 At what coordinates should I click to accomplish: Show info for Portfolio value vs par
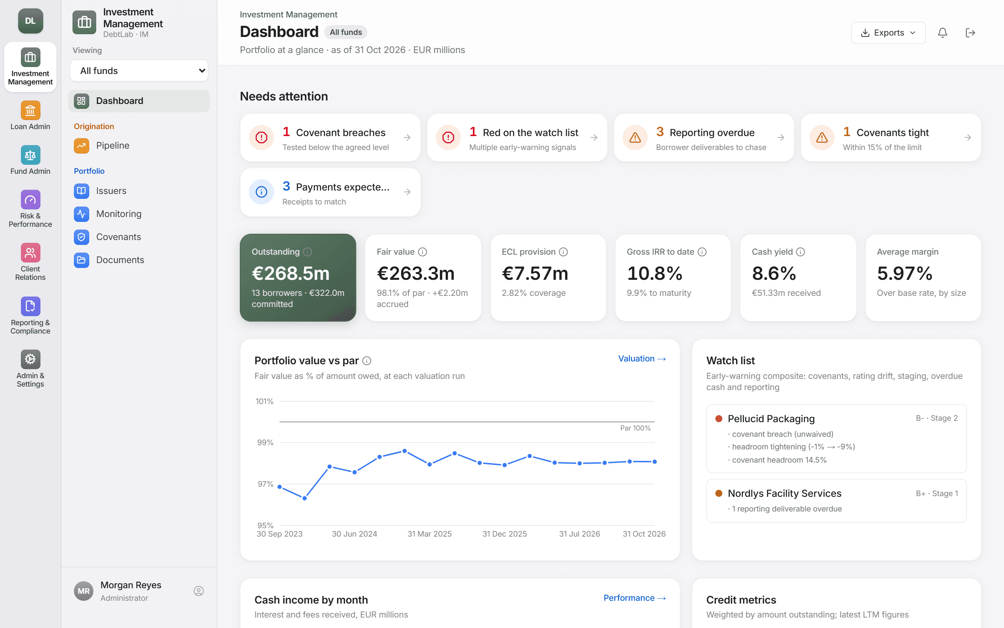pos(367,360)
